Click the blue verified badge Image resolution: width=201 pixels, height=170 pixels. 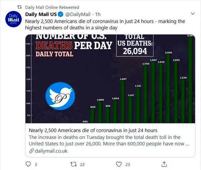tap(61, 14)
